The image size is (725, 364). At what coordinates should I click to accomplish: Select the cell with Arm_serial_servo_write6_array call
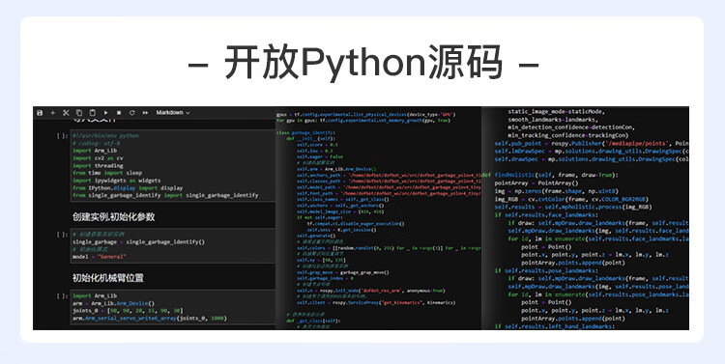point(172,307)
